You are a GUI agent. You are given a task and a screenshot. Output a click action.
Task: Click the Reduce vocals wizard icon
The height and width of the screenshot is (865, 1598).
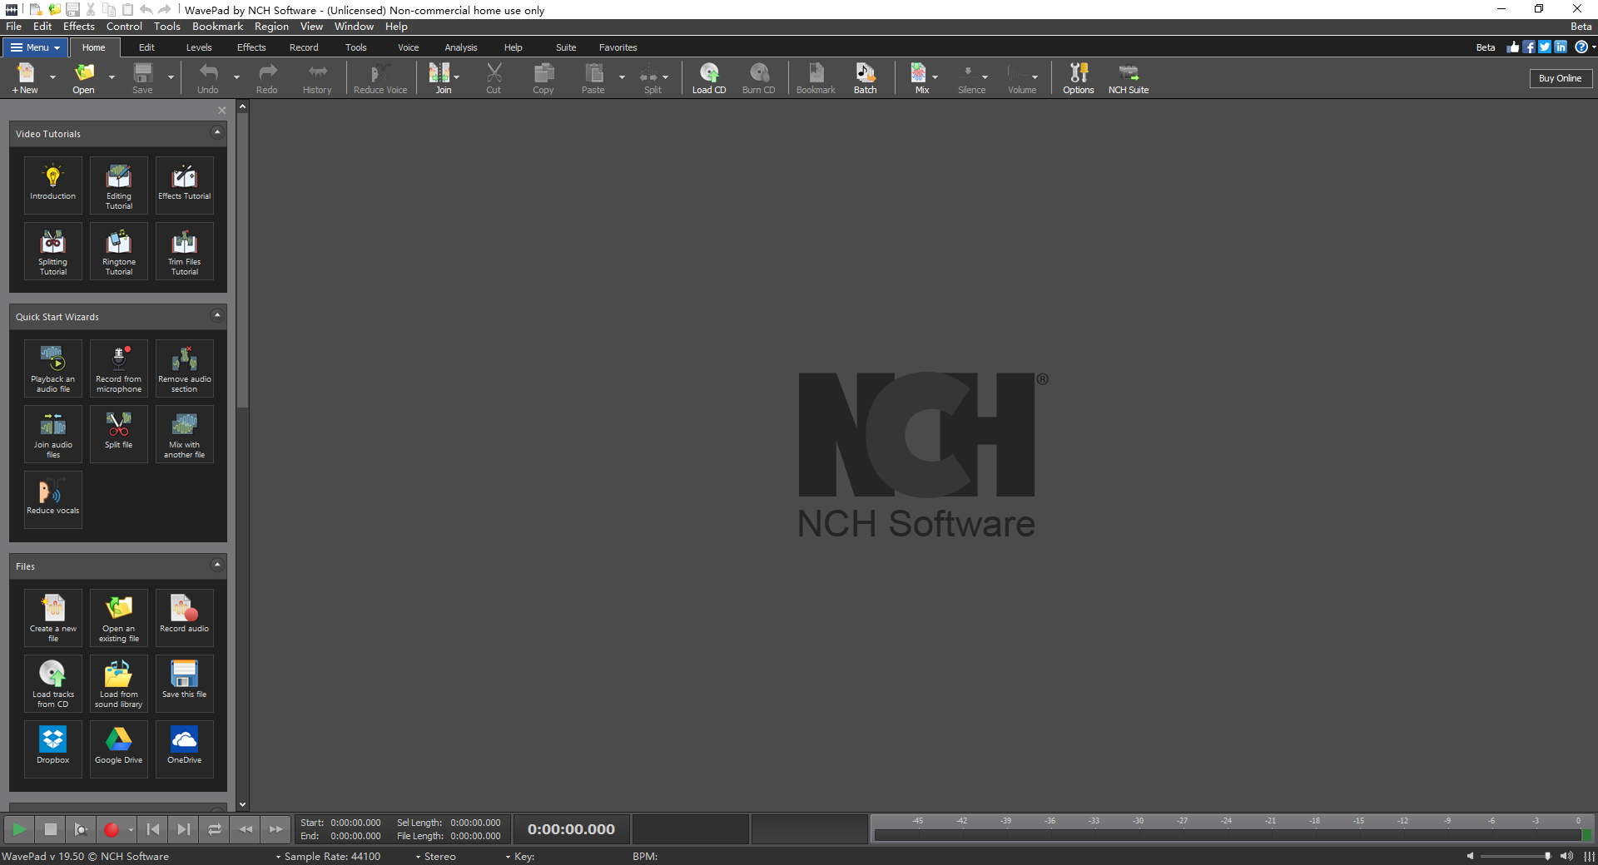[x=53, y=498]
